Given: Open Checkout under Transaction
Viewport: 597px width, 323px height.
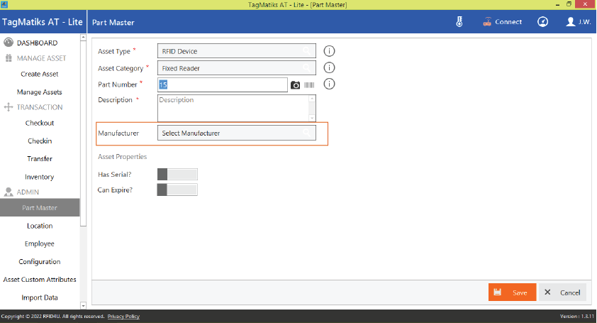Looking at the screenshot, I should [40, 123].
